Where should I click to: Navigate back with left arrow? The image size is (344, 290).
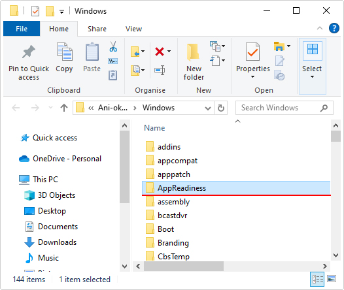16,108
